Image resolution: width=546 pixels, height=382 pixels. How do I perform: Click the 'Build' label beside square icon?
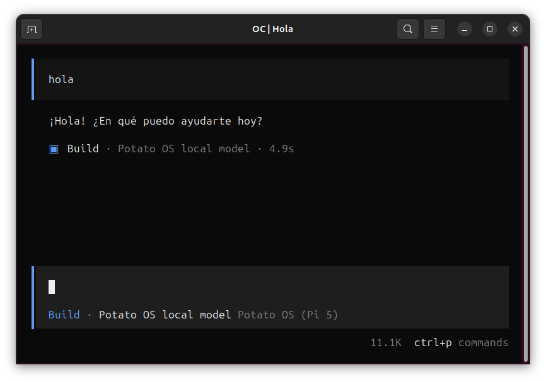coord(83,149)
